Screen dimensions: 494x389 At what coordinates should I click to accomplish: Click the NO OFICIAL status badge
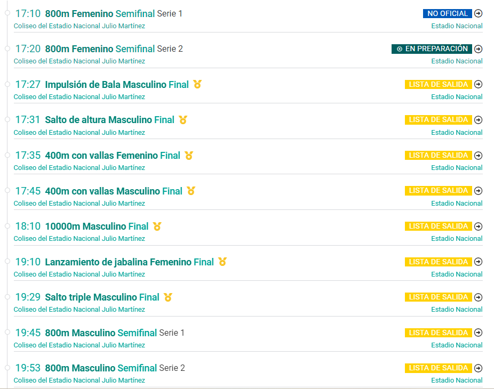pyautogui.click(x=448, y=13)
